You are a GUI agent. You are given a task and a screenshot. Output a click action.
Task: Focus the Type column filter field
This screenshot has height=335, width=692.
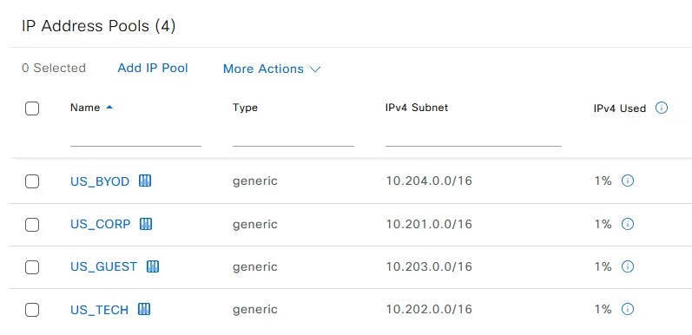tap(293, 137)
